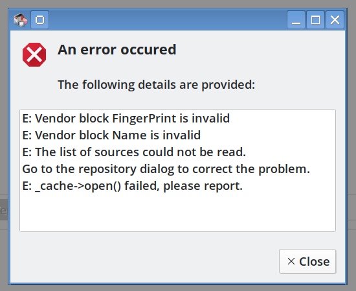356x291 pixels.
Task: Click the X glyph inside the Close button
Action: click(291, 261)
